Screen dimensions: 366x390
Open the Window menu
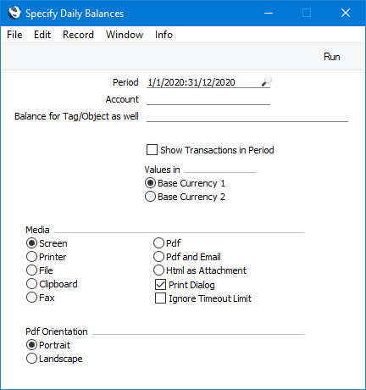click(x=125, y=35)
